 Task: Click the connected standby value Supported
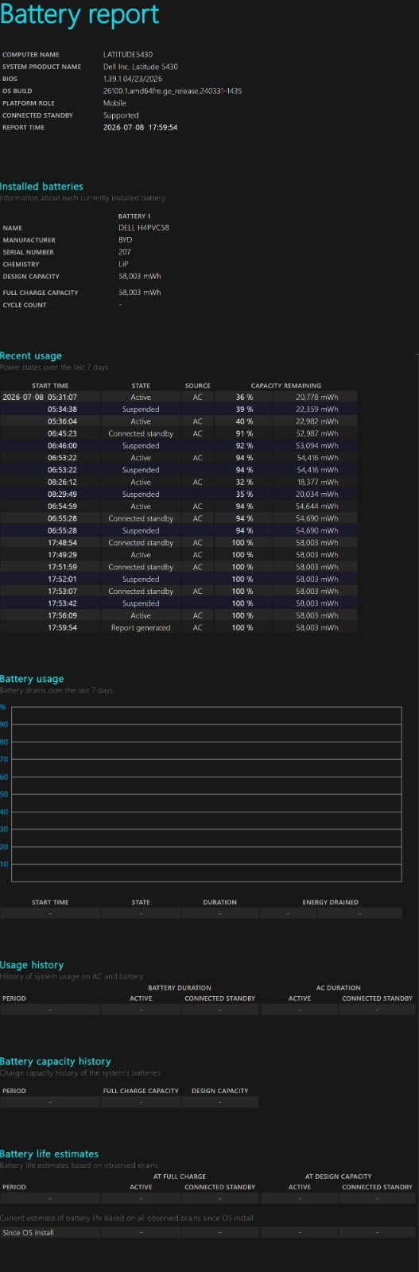pyautogui.click(x=121, y=115)
